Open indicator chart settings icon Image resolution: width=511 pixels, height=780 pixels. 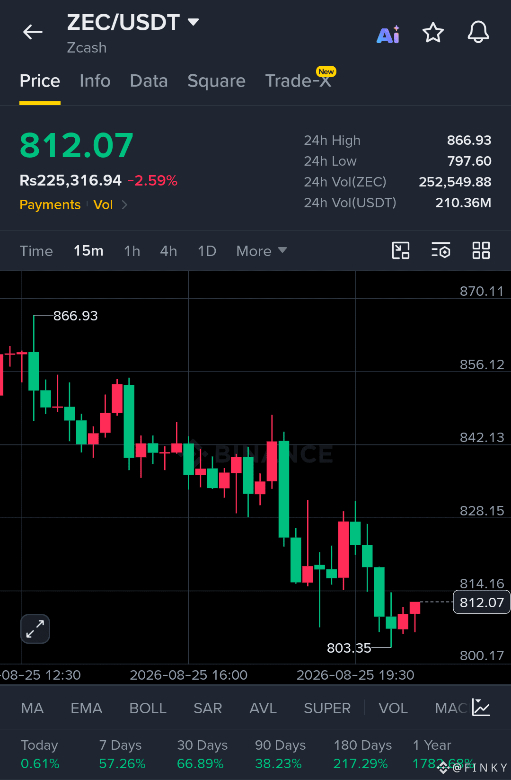pos(481,708)
